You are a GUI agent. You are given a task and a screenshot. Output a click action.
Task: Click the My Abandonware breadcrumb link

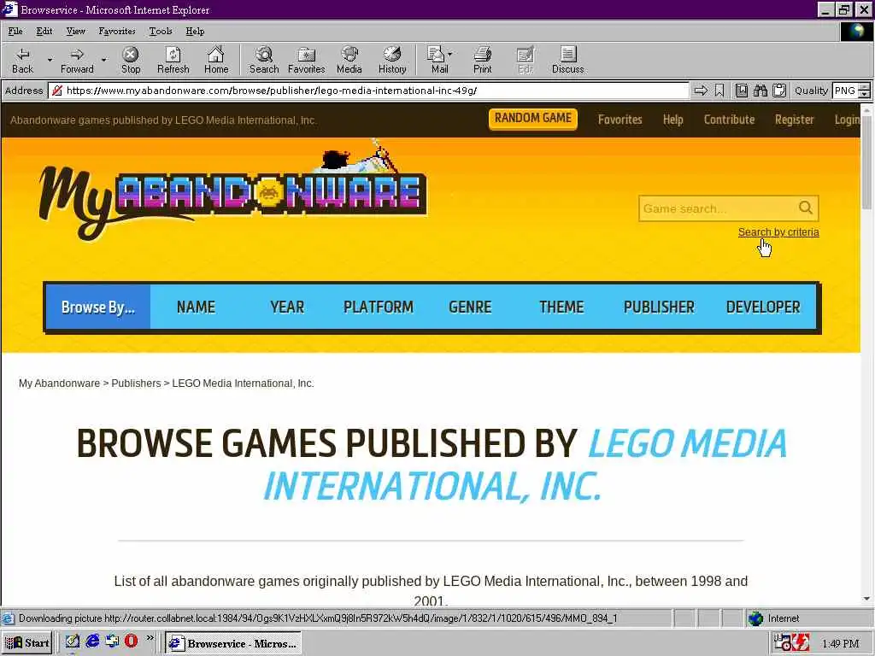click(x=59, y=384)
